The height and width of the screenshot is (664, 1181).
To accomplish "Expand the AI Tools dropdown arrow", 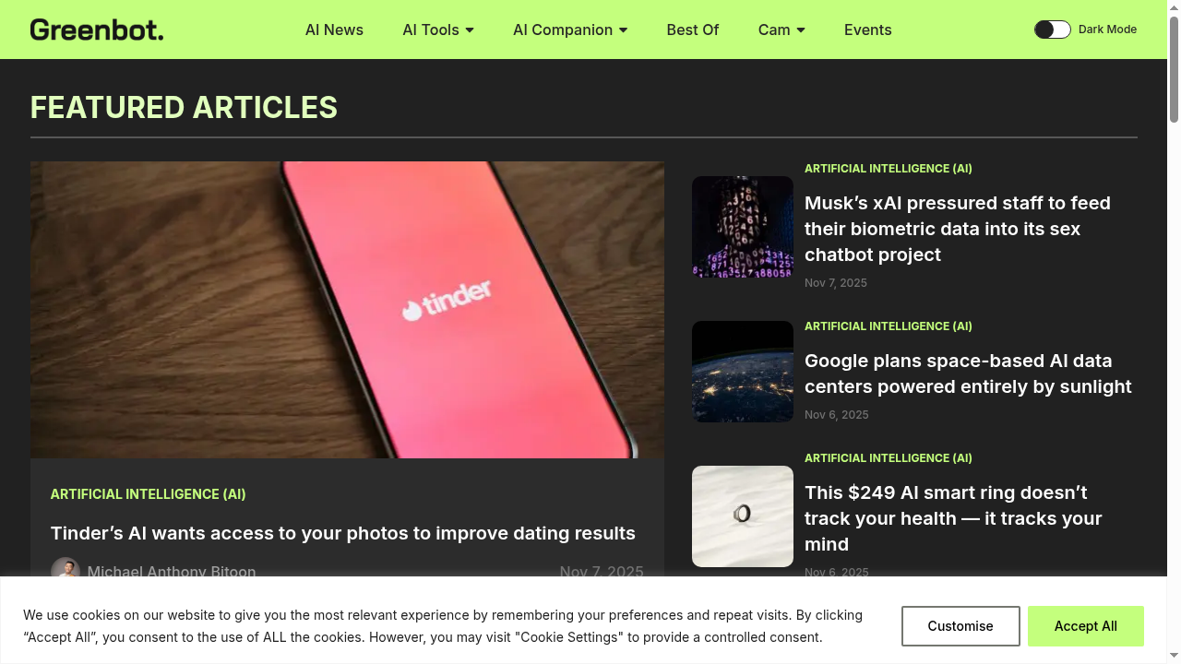I will click(x=470, y=30).
